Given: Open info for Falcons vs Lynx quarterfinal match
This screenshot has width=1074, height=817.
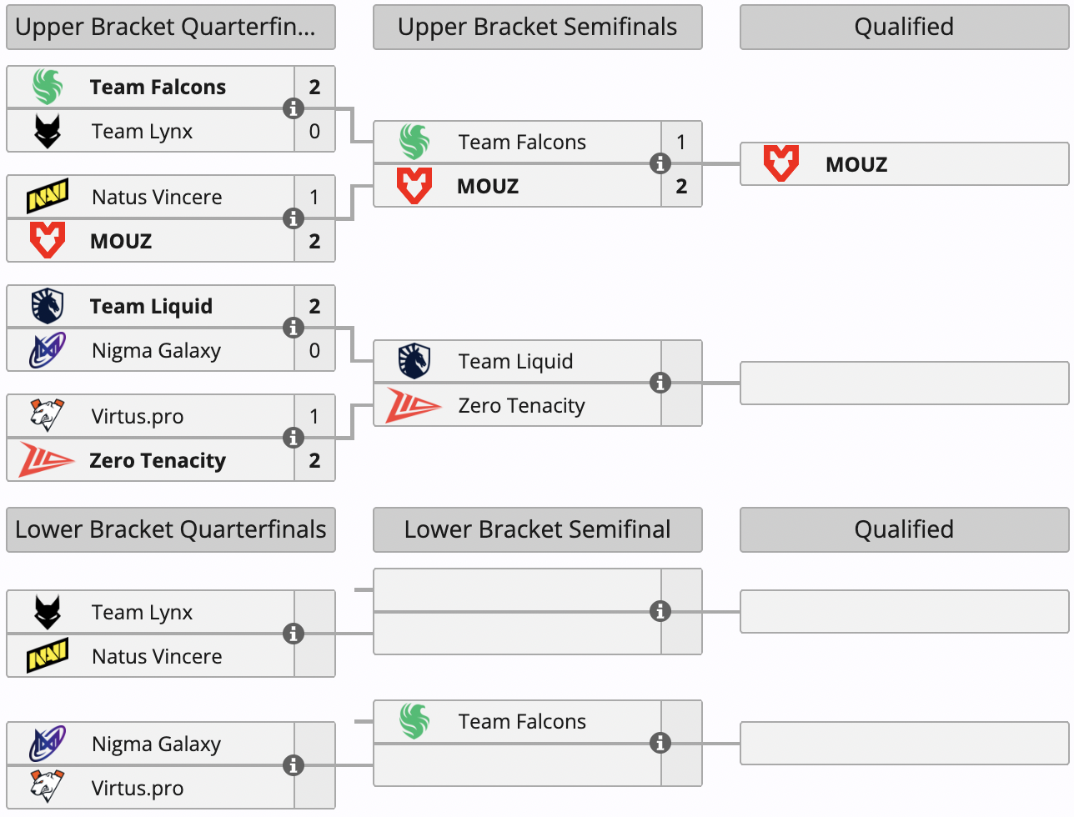Looking at the screenshot, I should (x=294, y=108).
